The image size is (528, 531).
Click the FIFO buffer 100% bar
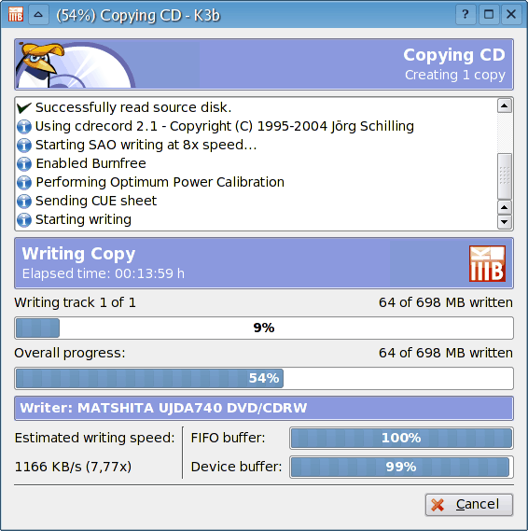[401, 438]
